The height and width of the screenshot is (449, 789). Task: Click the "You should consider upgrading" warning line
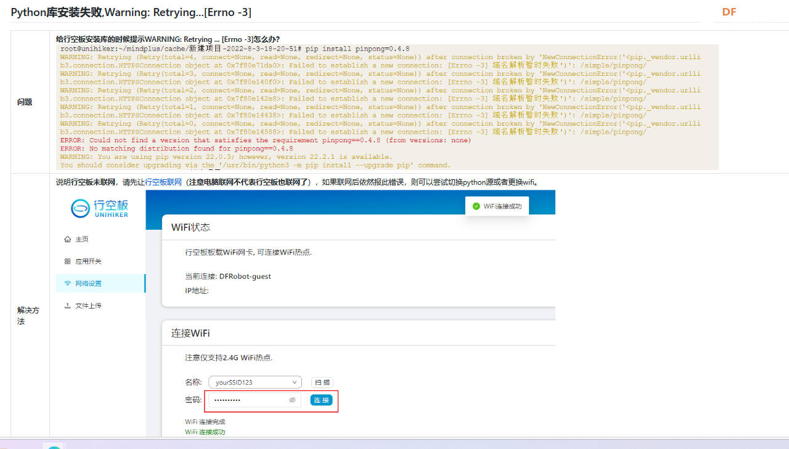click(255, 165)
